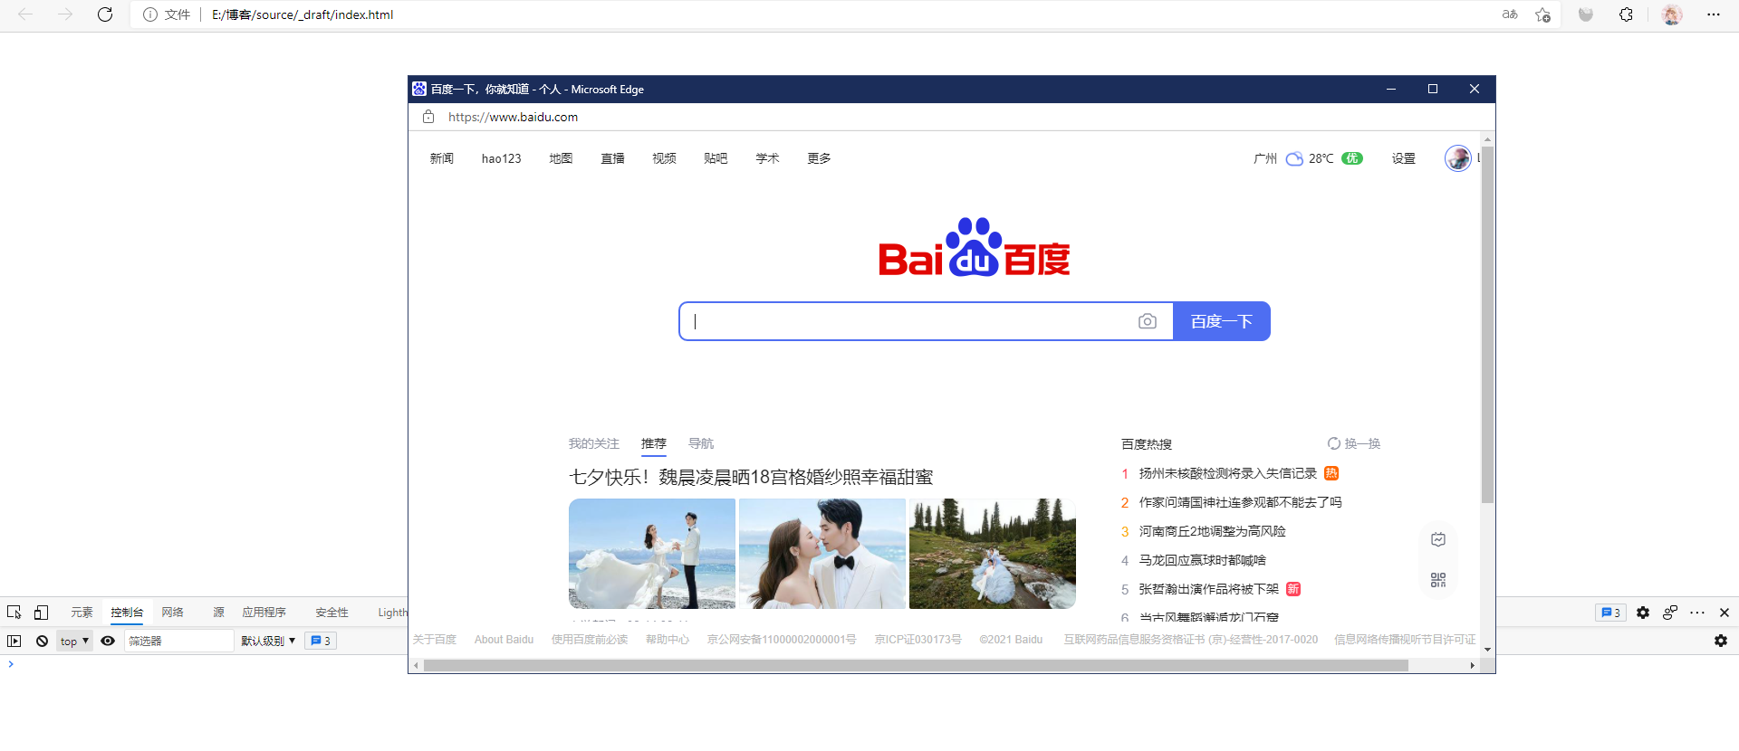Click the lock icon in Baidu popup

pos(428,117)
